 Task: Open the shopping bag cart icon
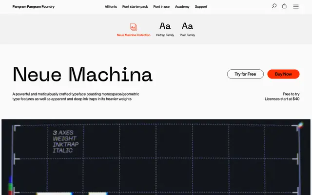(x=284, y=6)
